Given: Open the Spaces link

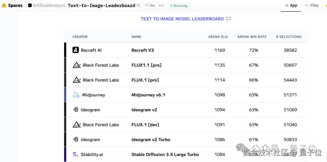Looking at the screenshot, I should coord(15,5).
